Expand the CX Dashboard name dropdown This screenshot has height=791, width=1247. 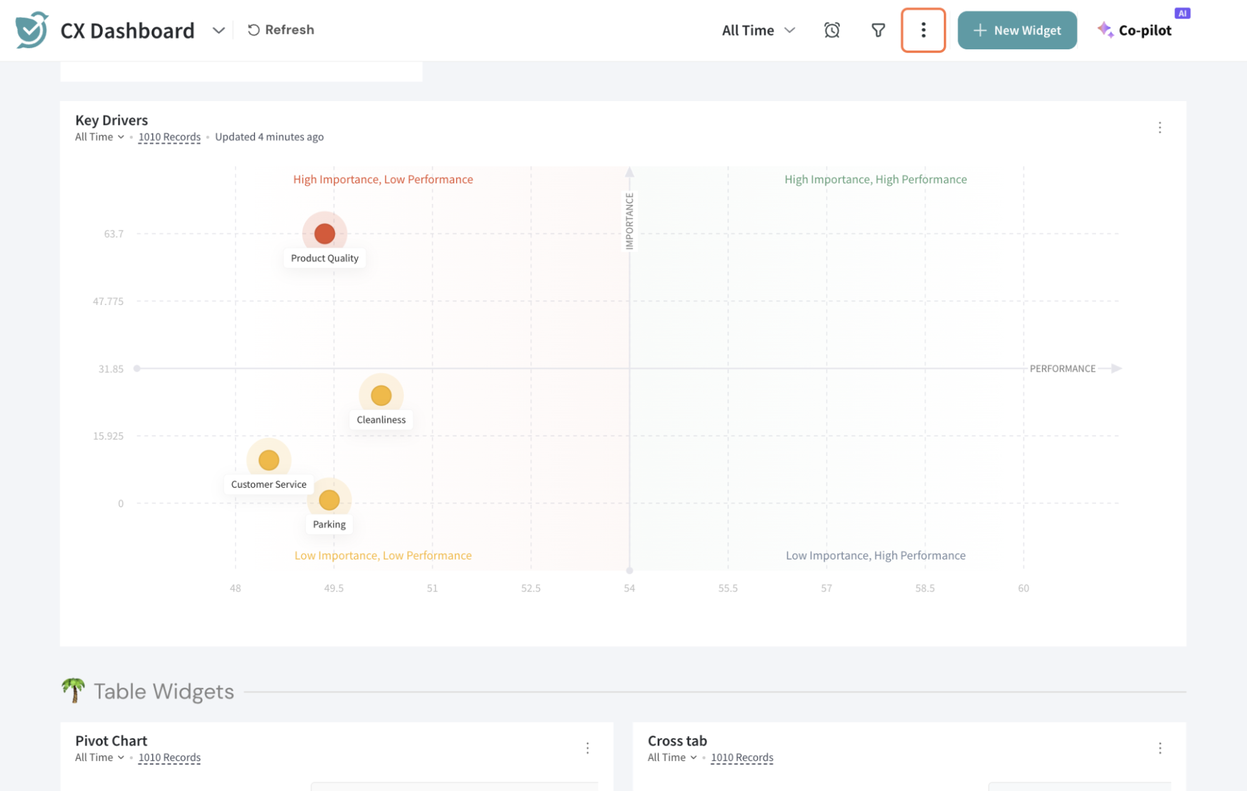[x=218, y=30]
